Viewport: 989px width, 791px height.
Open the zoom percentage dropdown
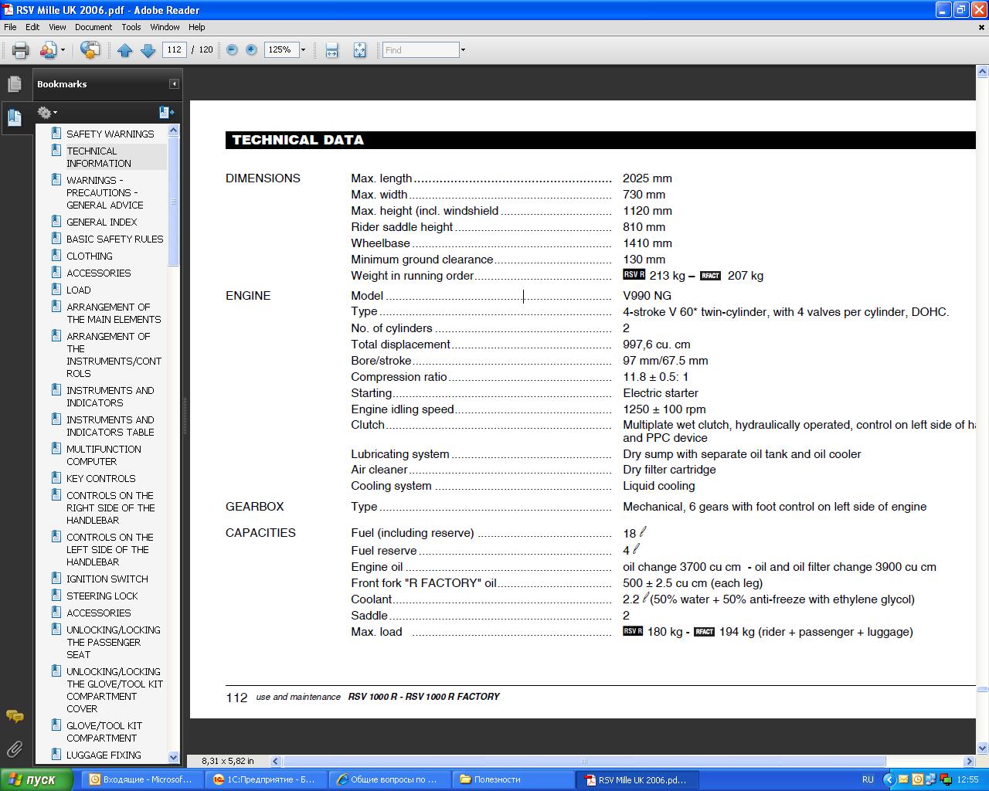pos(303,50)
